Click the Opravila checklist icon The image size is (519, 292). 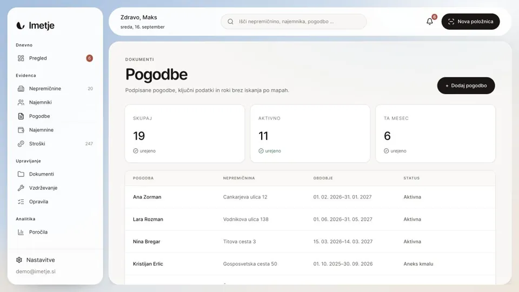[21, 202]
